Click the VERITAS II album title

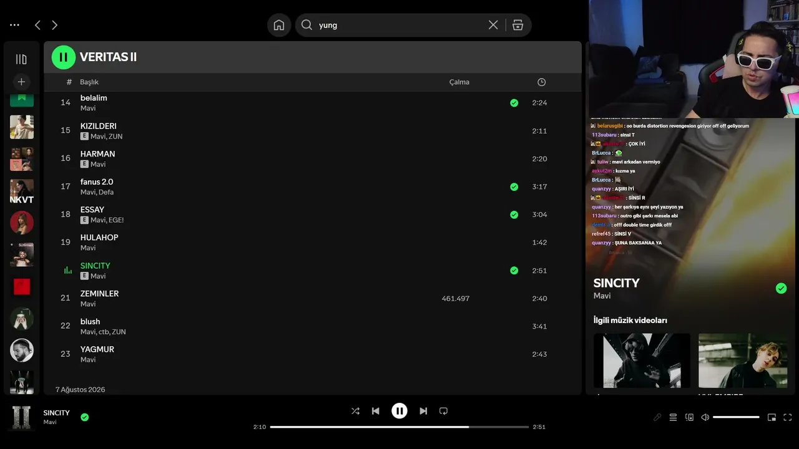[x=108, y=57]
